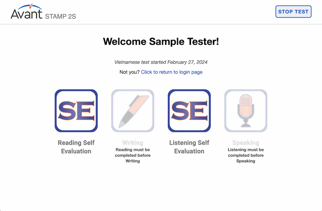Open the Listening Self Evaluation SE icon
The width and height of the screenshot is (322, 211).
pos(189,111)
